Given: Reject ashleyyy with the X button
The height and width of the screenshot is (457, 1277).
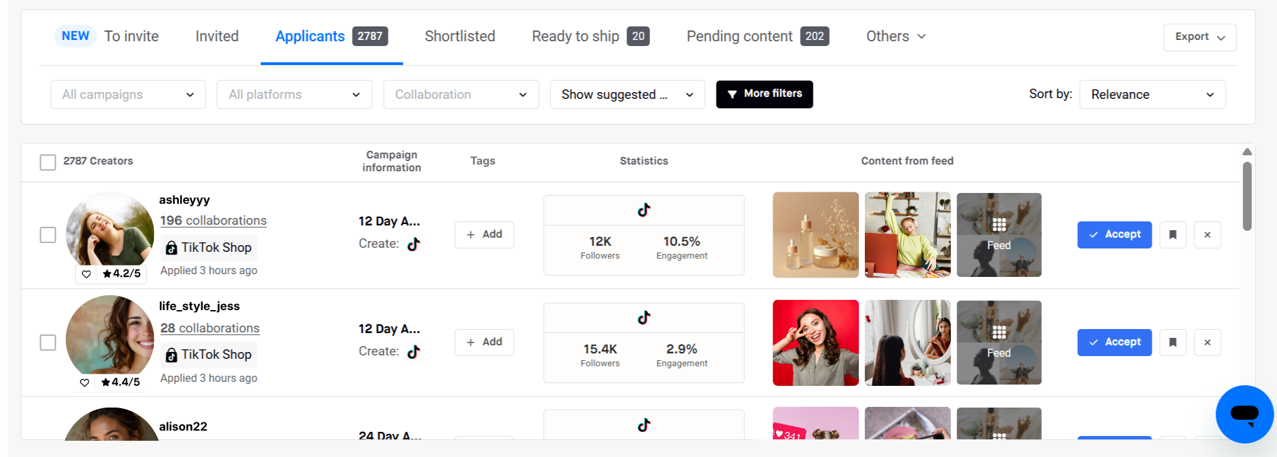Looking at the screenshot, I should [1207, 235].
